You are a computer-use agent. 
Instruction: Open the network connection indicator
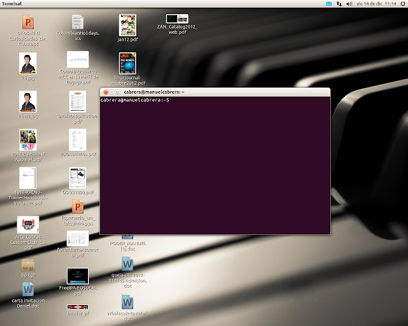tap(339, 4)
